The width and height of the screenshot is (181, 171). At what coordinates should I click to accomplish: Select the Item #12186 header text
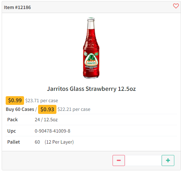(17, 7)
